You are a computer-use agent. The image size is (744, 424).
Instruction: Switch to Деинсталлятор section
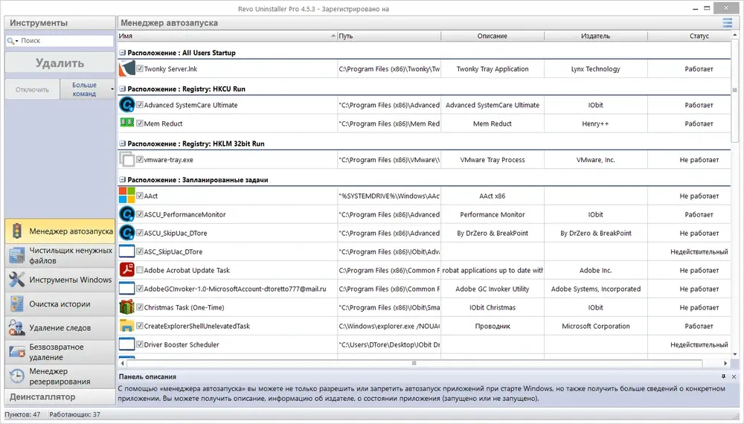tap(60, 397)
